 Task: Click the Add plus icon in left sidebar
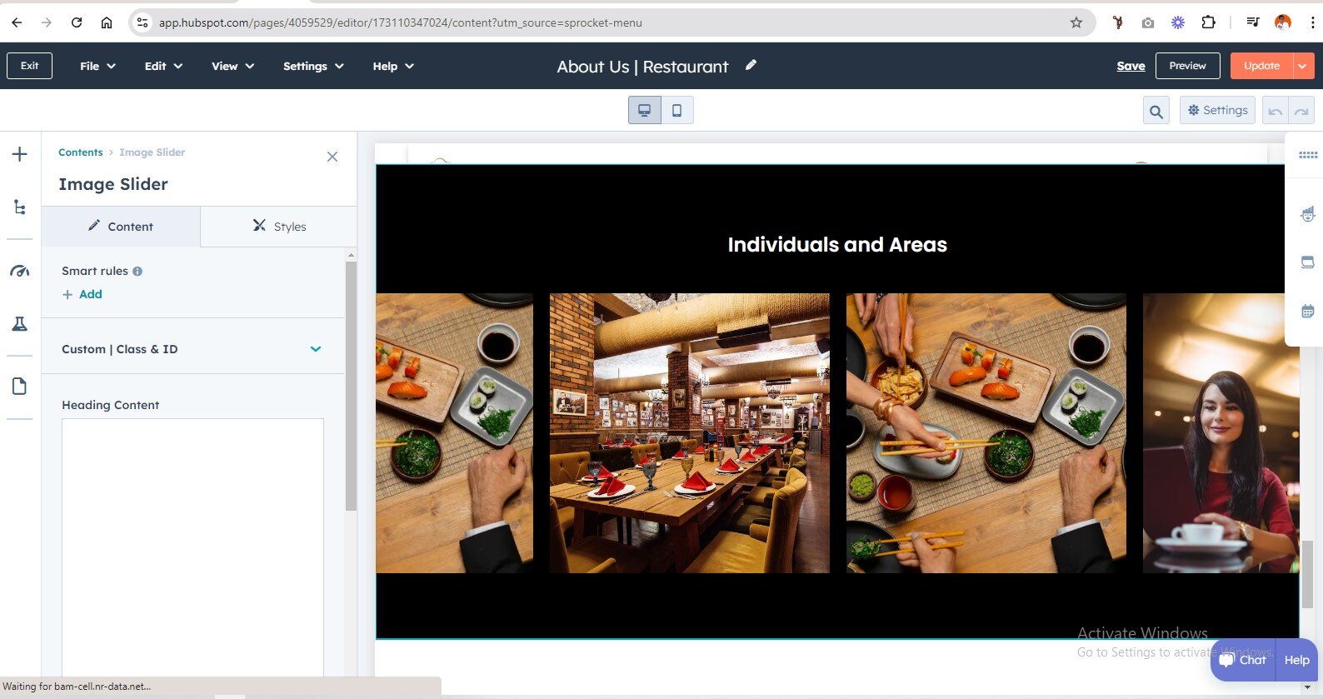coord(20,154)
